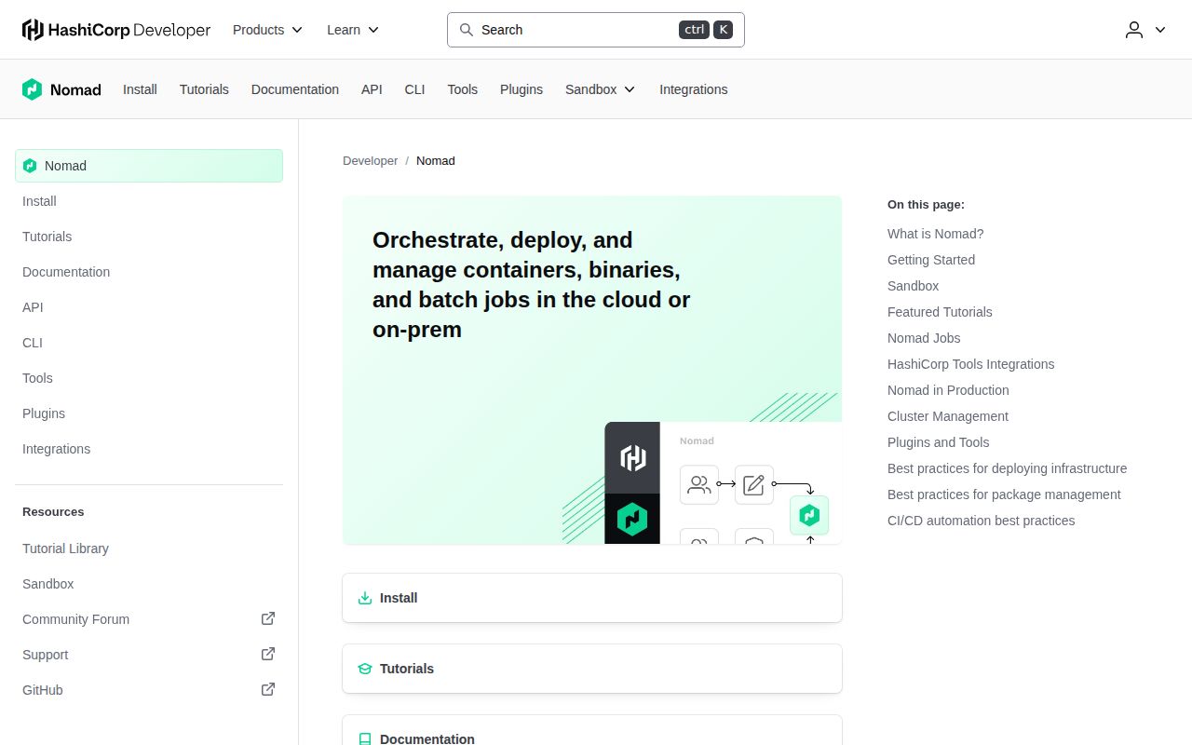Select Nomad in the left sidebar

click(x=149, y=166)
